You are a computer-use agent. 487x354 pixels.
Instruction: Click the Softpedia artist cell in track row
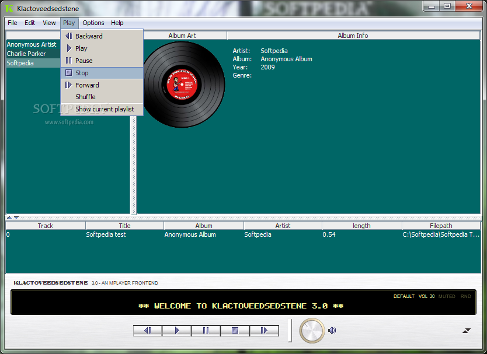click(x=258, y=234)
